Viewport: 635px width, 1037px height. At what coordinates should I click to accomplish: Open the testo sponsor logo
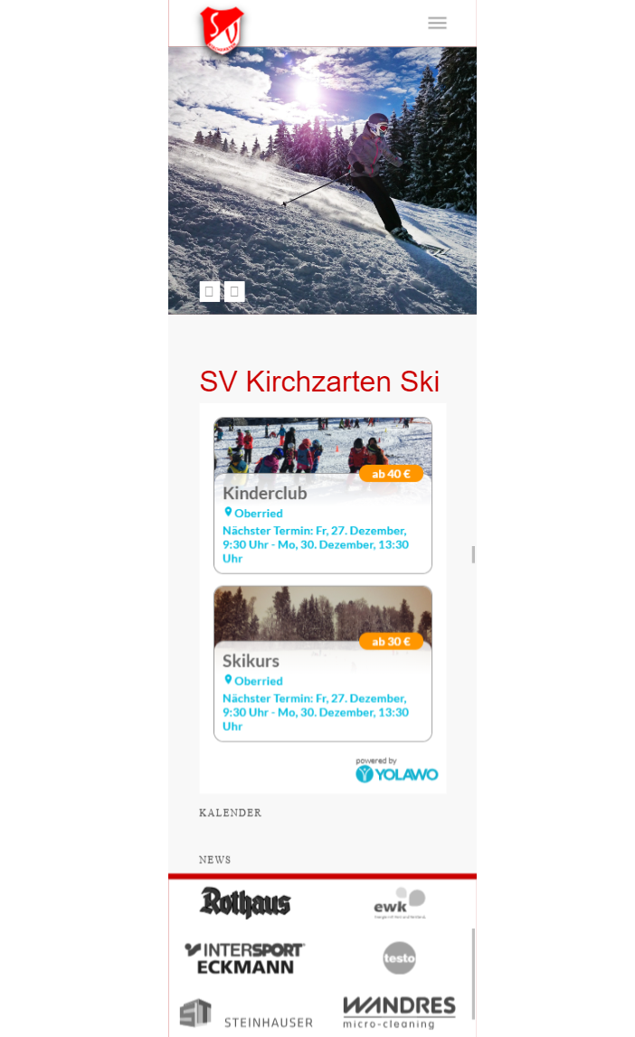(x=400, y=957)
